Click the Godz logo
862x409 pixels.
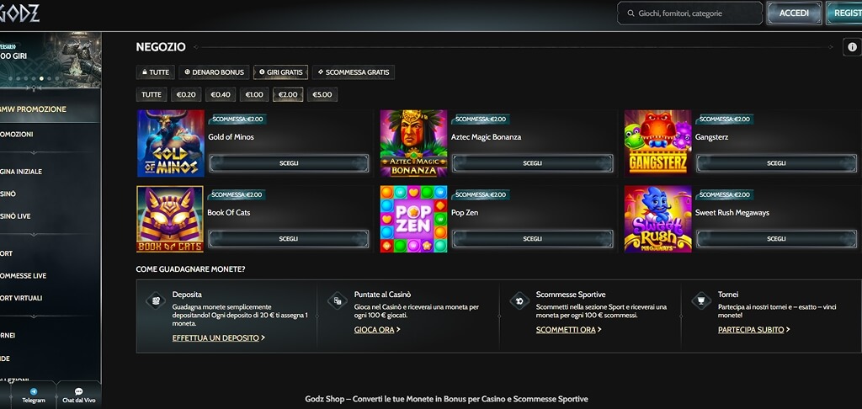19,13
